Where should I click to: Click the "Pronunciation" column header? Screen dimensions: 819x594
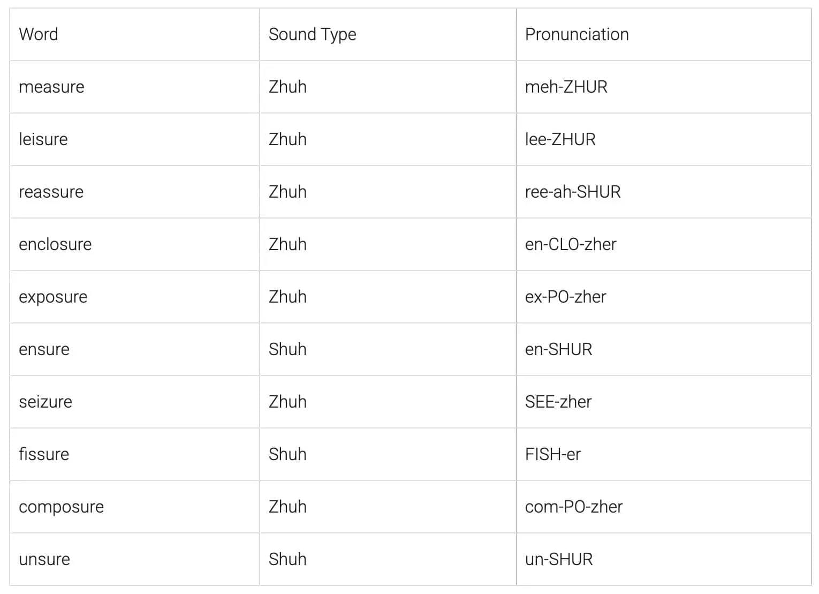[577, 34]
